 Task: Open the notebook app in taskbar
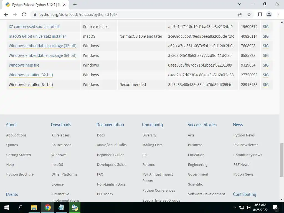[61, 207]
